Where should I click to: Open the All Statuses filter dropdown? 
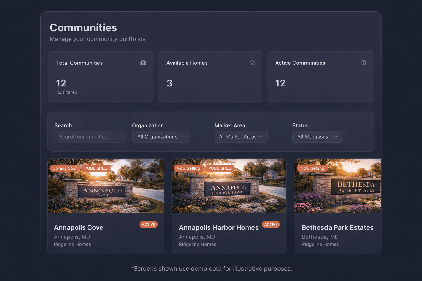[x=317, y=137]
